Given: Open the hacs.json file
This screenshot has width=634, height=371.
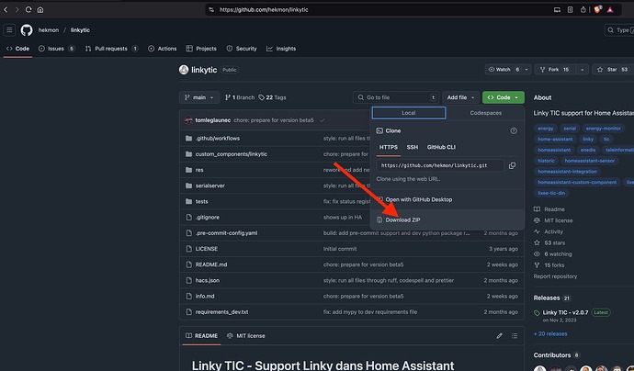Looking at the screenshot, I should [208, 280].
